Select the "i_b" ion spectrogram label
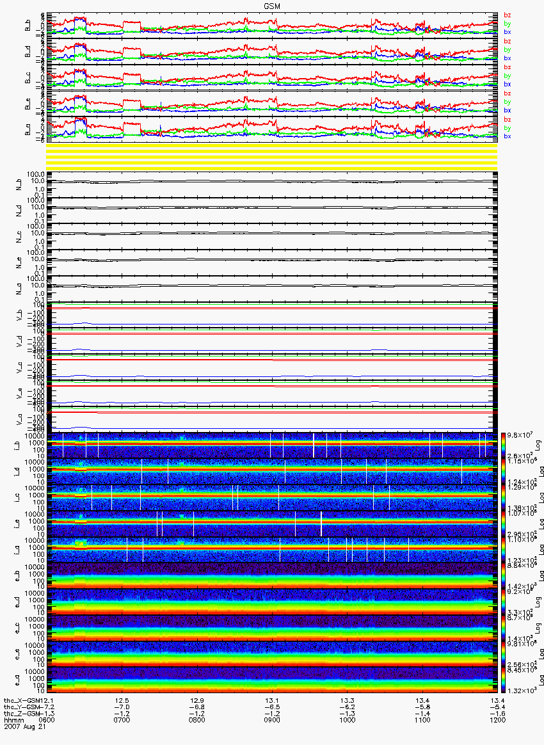This screenshot has width=544, height=745. pyautogui.click(x=17, y=447)
